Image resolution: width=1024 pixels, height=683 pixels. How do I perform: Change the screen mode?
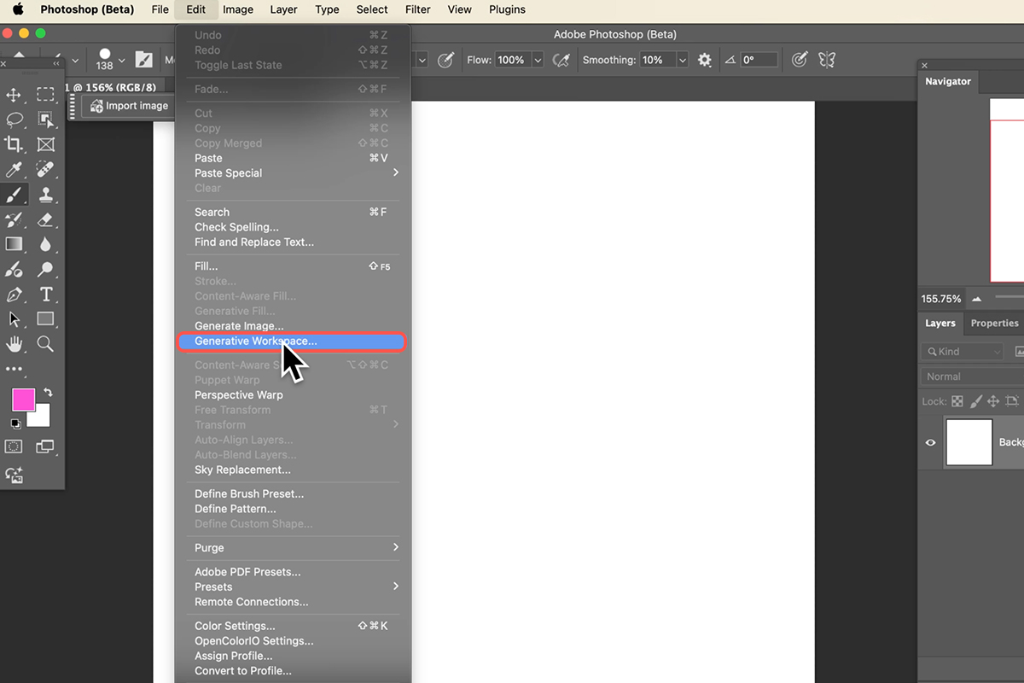pos(45,447)
